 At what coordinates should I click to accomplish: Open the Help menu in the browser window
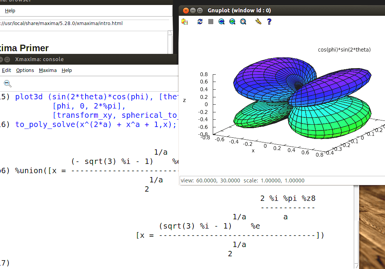(x=10, y=10)
